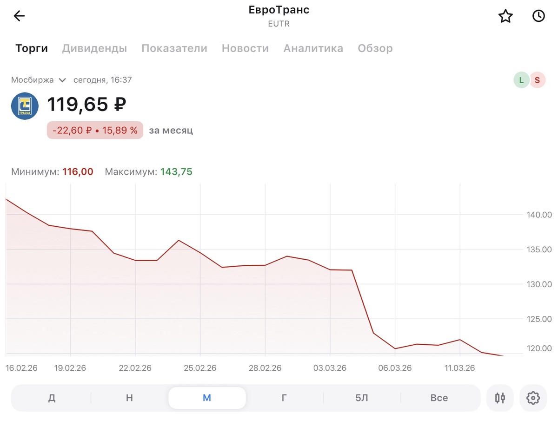Go back using the arrow icon
Image resolution: width=558 pixels, height=440 pixels.
point(19,16)
